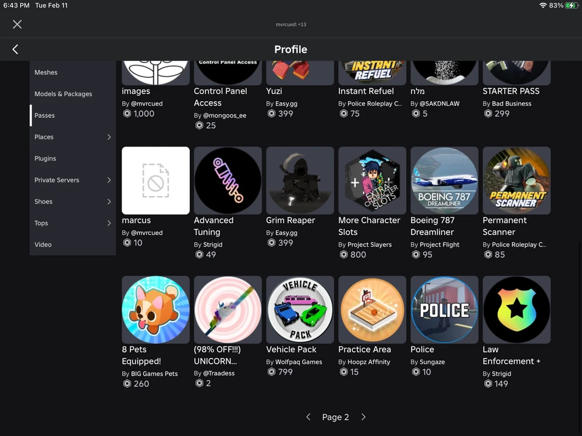Open the Advanced Tuning pass icon
This screenshot has height=436, width=582.
228,180
